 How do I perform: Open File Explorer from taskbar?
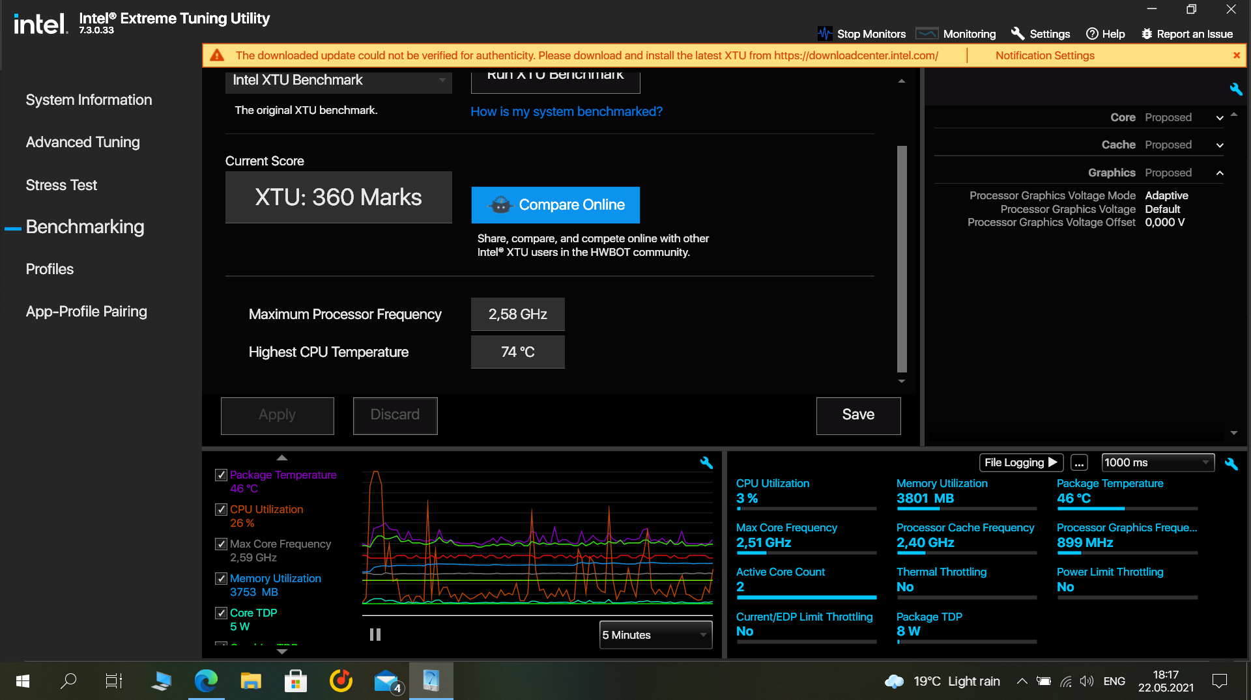pos(251,681)
